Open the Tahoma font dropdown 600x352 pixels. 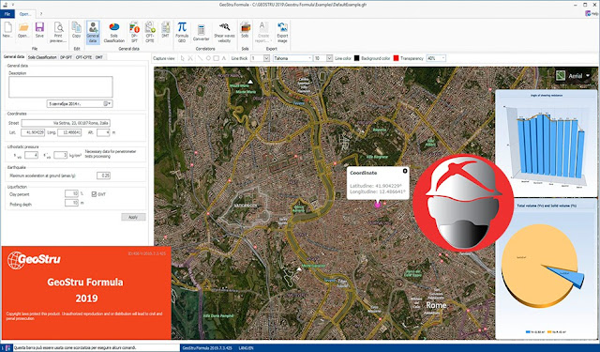click(x=309, y=58)
